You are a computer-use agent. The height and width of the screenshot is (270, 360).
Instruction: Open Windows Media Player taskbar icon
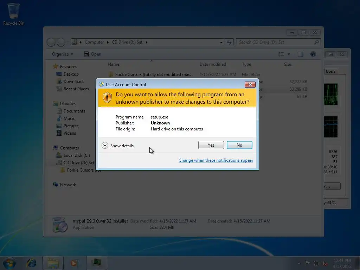click(x=74, y=263)
